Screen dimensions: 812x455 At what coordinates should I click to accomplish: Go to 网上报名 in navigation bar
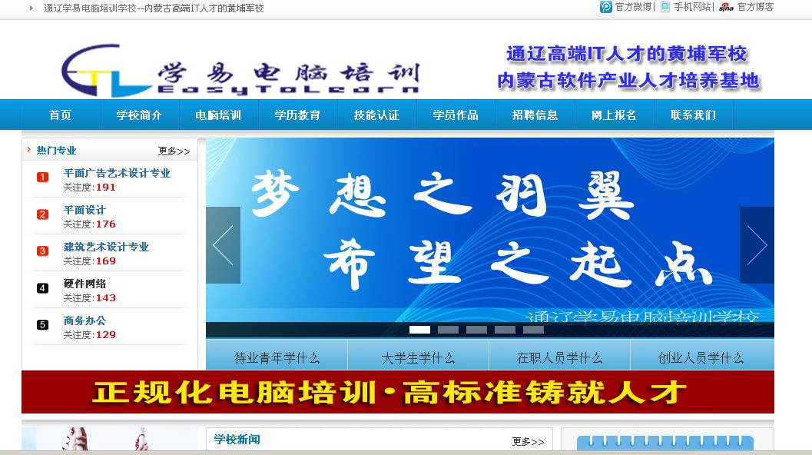tap(614, 115)
